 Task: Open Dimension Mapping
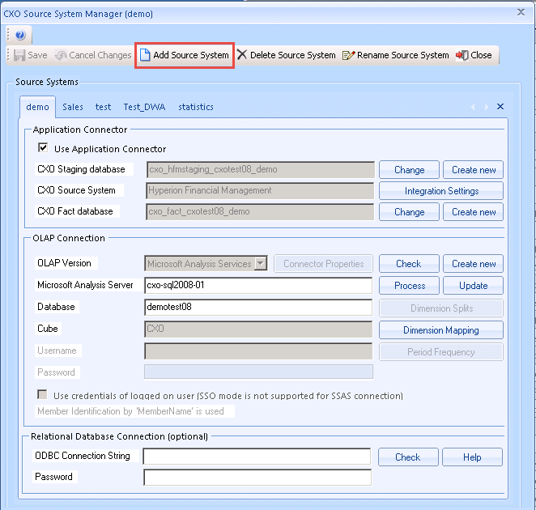point(441,329)
